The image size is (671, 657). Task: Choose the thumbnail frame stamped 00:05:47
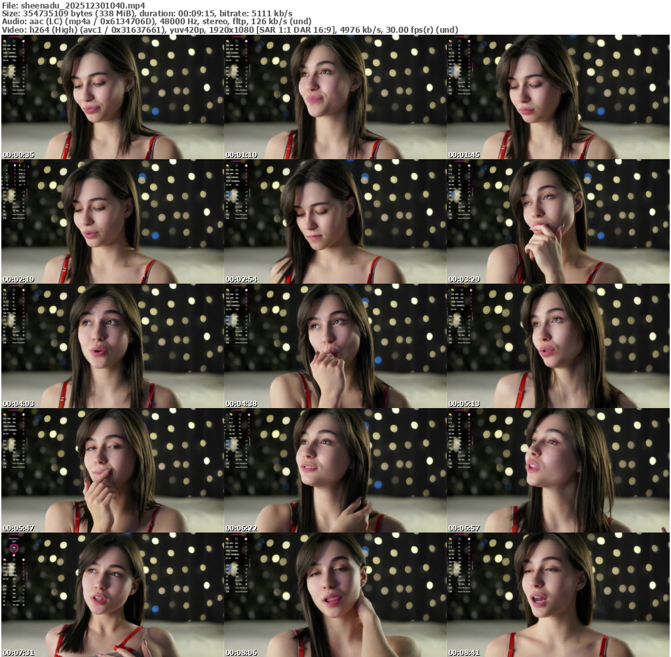tap(113, 470)
